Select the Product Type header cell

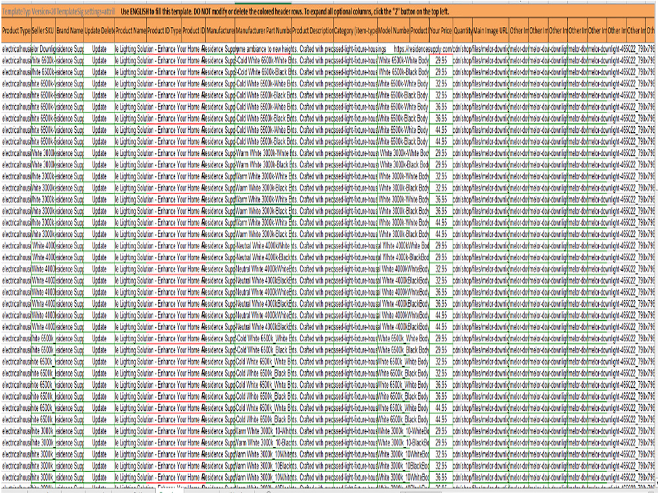click(x=16, y=31)
